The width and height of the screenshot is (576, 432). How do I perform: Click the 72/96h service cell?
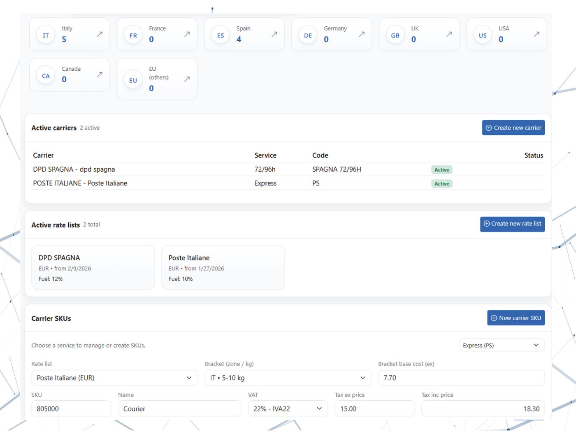tap(265, 169)
